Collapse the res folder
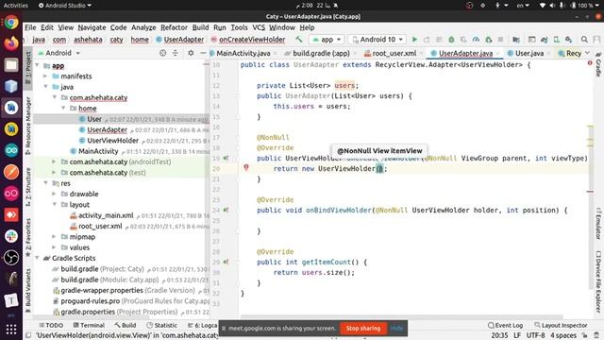This screenshot has height=340, width=604. coord(46,183)
